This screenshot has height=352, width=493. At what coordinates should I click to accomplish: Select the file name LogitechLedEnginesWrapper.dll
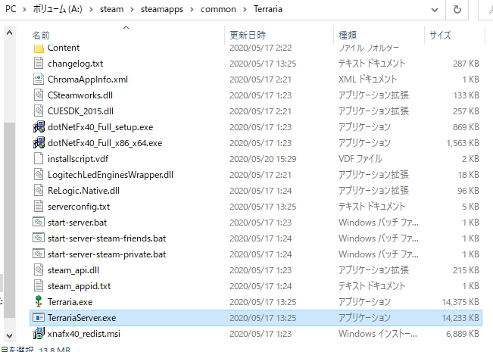click(111, 175)
